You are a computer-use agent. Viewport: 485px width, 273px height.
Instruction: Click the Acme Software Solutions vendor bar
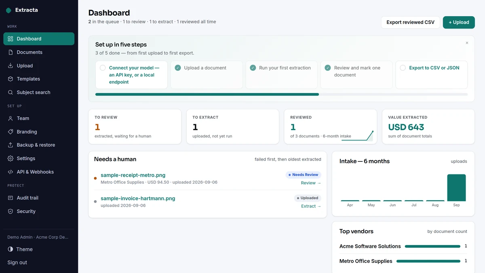click(x=432, y=246)
